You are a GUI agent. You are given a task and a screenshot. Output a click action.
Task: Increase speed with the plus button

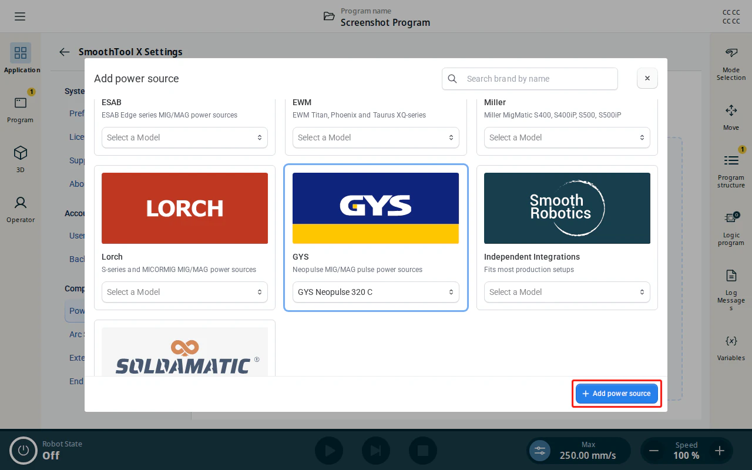tap(719, 451)
